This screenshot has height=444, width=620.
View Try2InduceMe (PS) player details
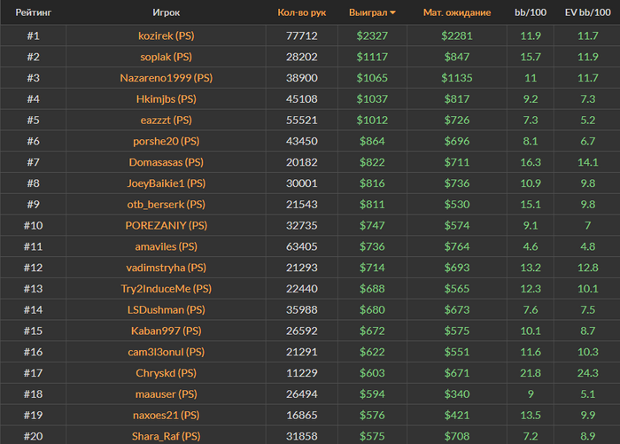(166, 289)
